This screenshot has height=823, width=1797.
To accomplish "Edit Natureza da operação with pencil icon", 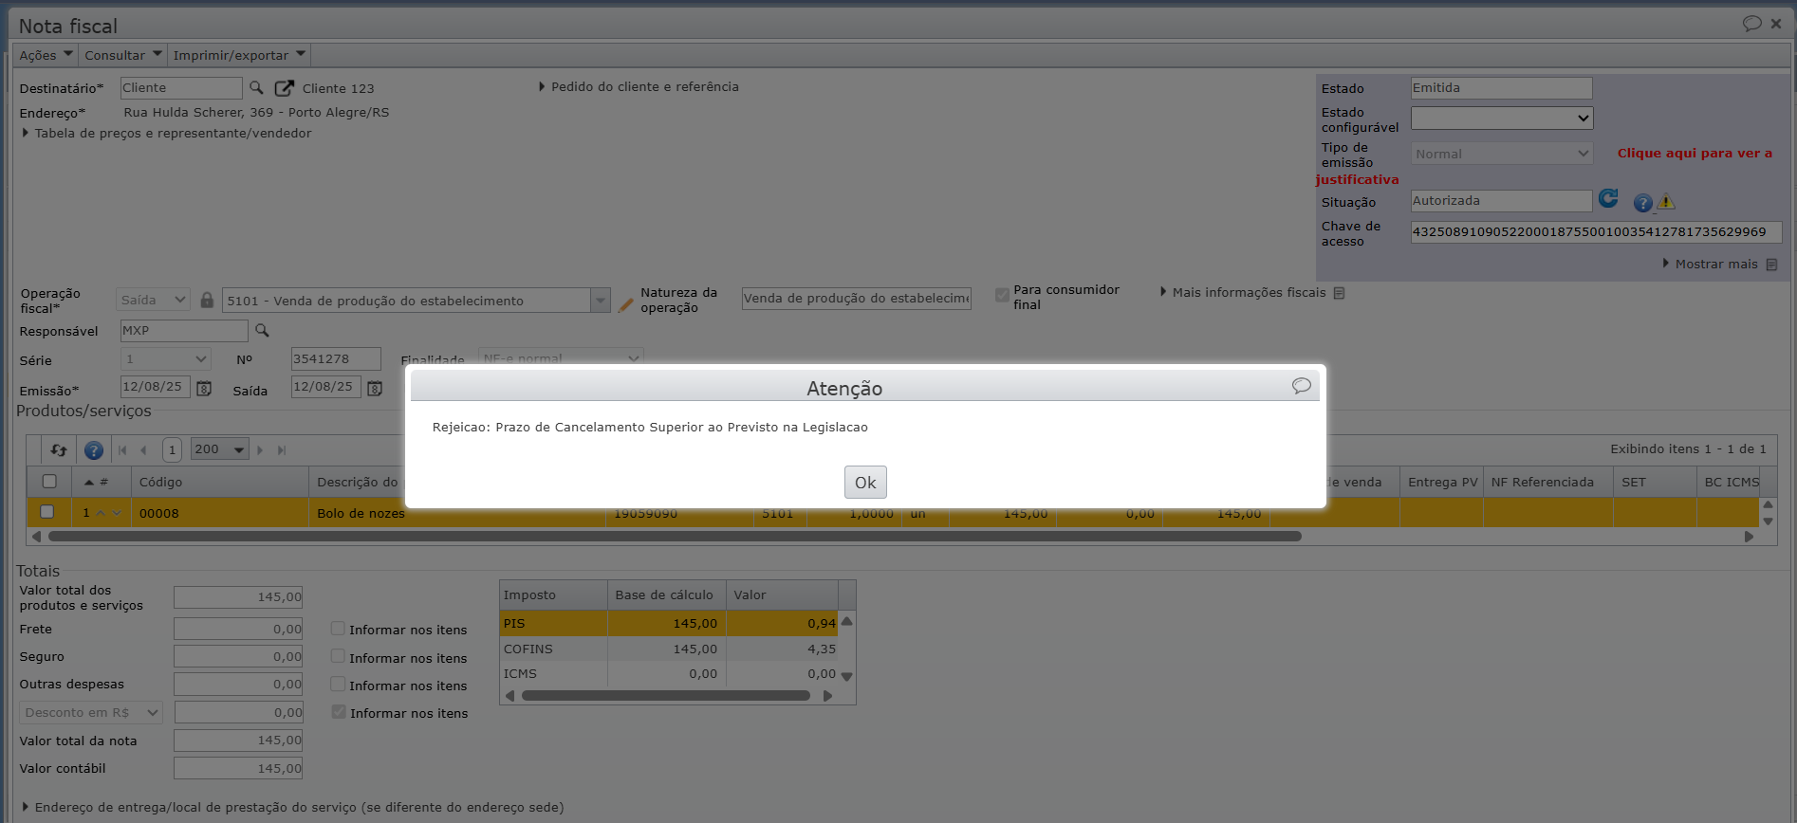I will [625, 304].
